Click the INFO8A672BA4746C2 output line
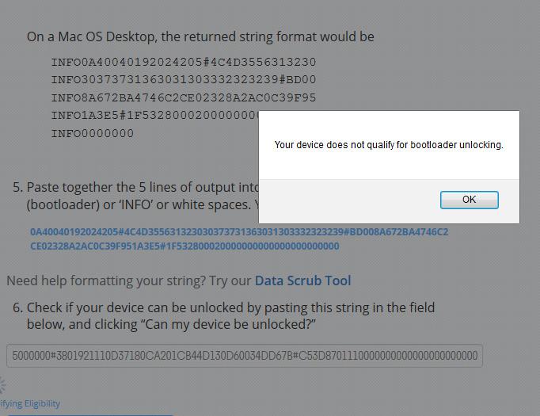 pos(184,98)
